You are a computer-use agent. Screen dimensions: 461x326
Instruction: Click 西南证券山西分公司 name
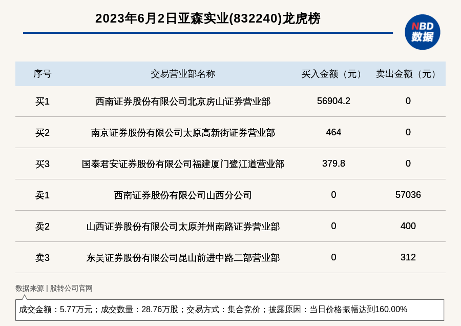point(183,195)
